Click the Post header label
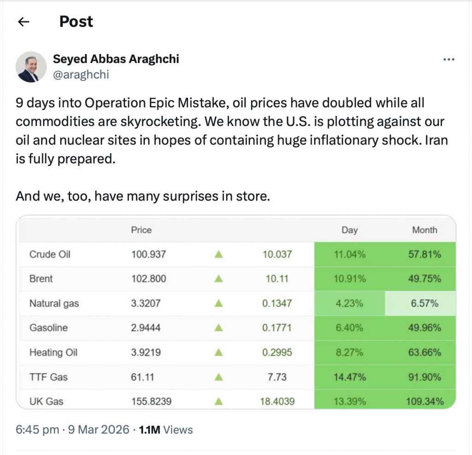472x455 pixels. 76,21
